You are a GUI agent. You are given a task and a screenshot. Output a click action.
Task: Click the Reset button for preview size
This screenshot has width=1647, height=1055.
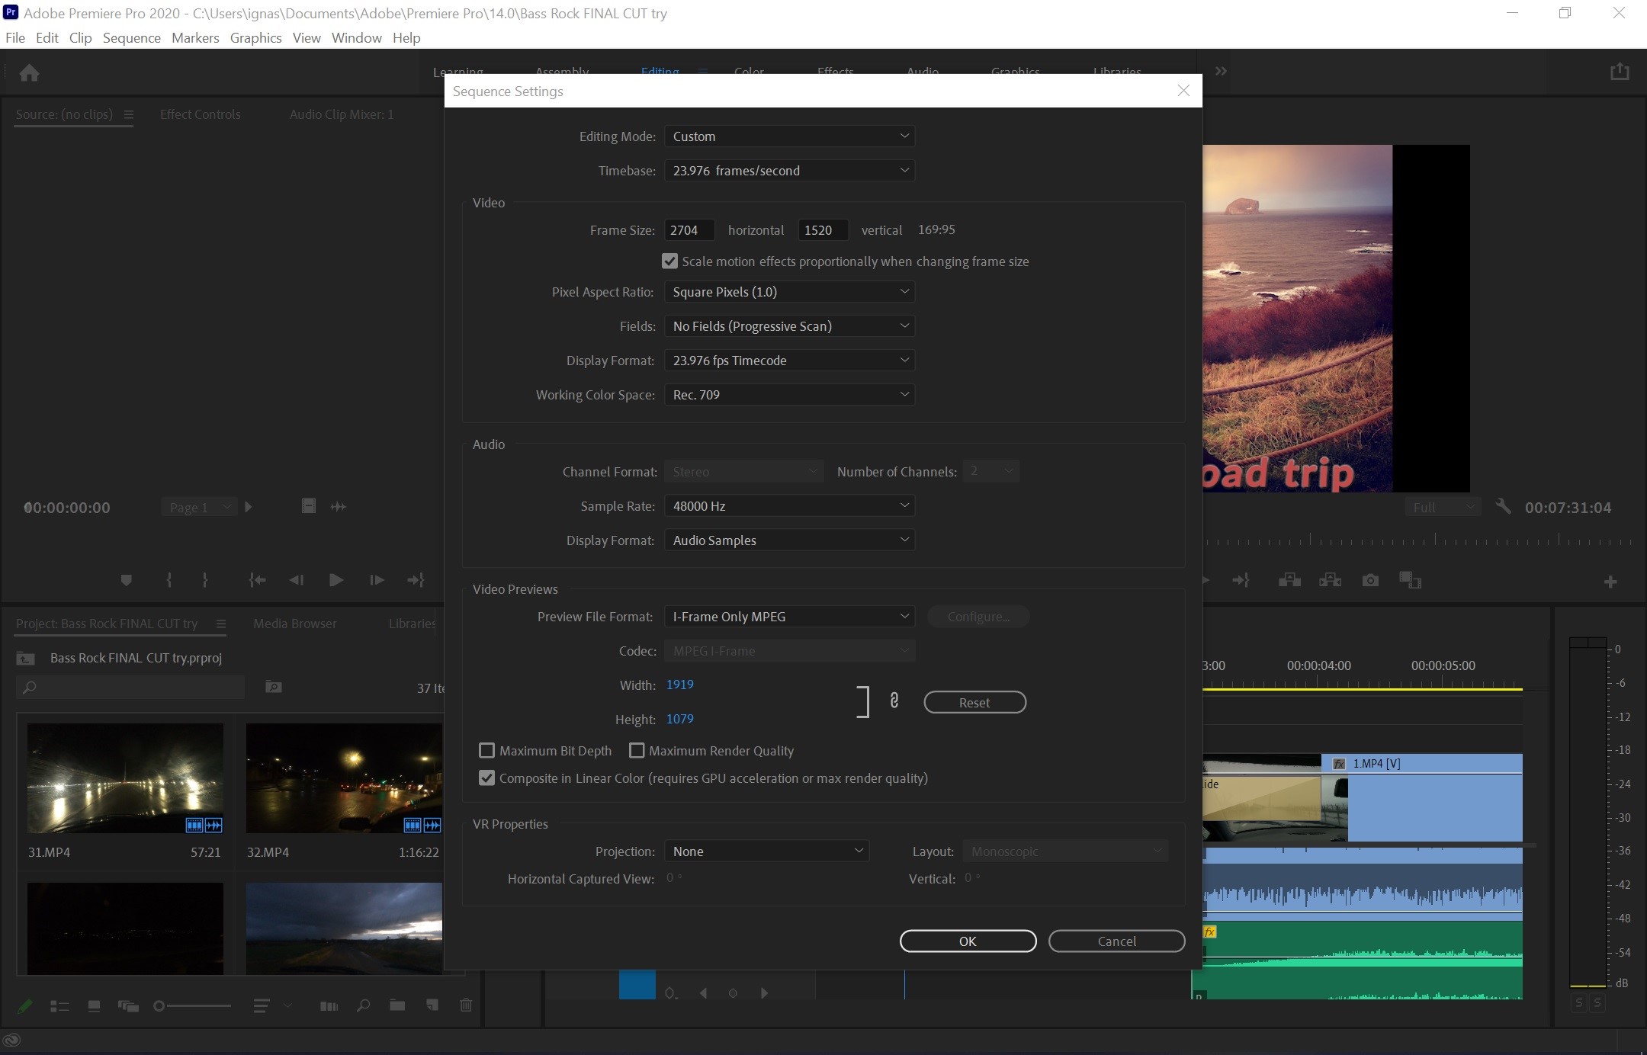[974, 702]
